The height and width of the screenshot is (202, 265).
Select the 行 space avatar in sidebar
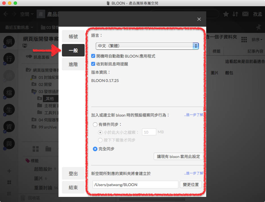point(9,58)
